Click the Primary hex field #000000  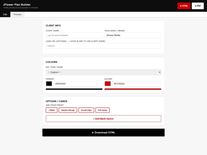(x=78, y=84)
